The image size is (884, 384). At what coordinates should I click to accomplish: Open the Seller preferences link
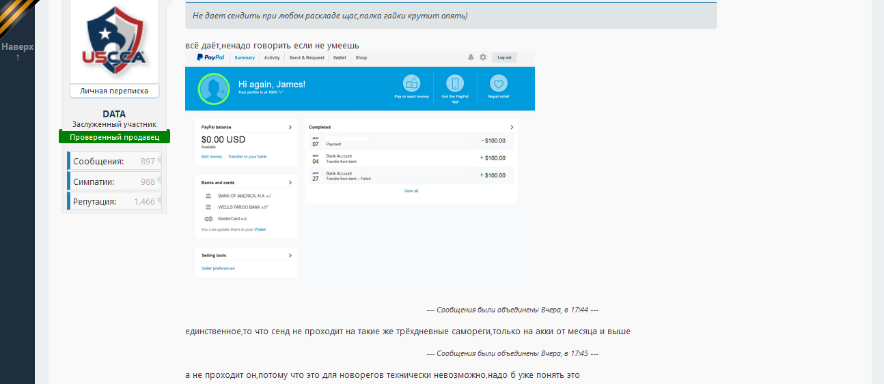(218, 269)
